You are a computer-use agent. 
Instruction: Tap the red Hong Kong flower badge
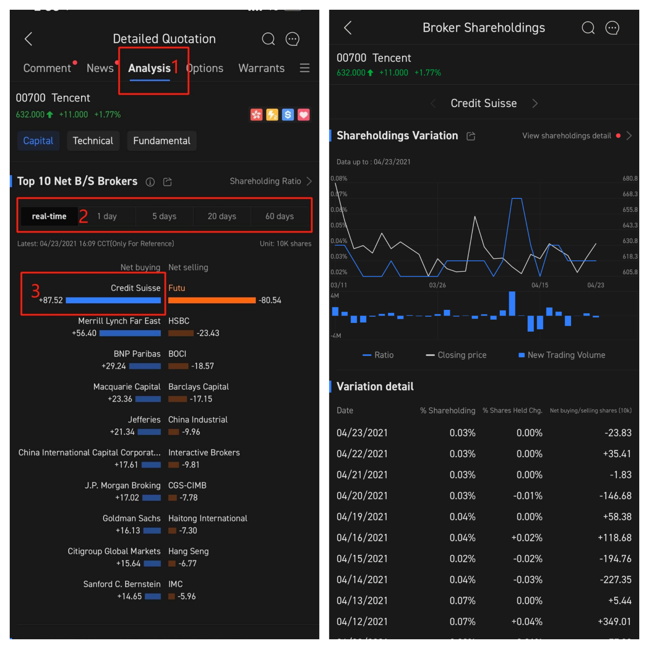[x=256, y=115]
